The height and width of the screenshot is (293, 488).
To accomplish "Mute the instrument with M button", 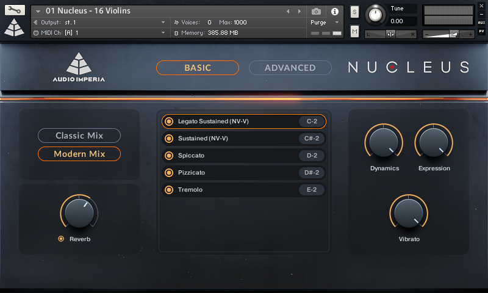I will tap(354, 31).
